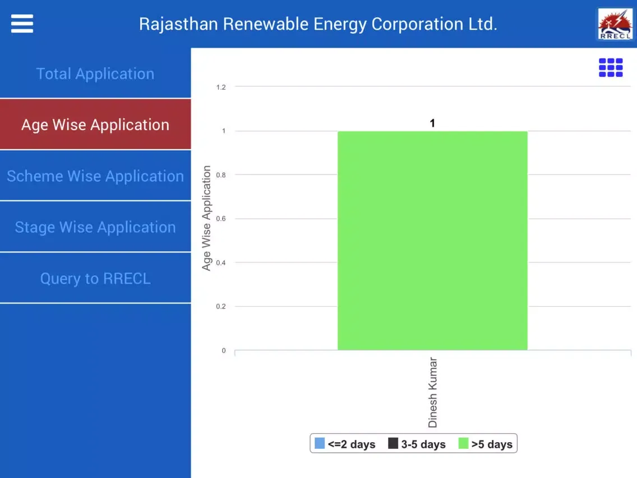This screenshot has height=478, width=637.
Task: Tap the RRECL logo icon
Action: pyautogui.click(x=615, y=24)
